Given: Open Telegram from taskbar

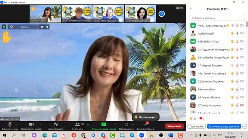Looking at the screenshot, I should pos(103,135).
